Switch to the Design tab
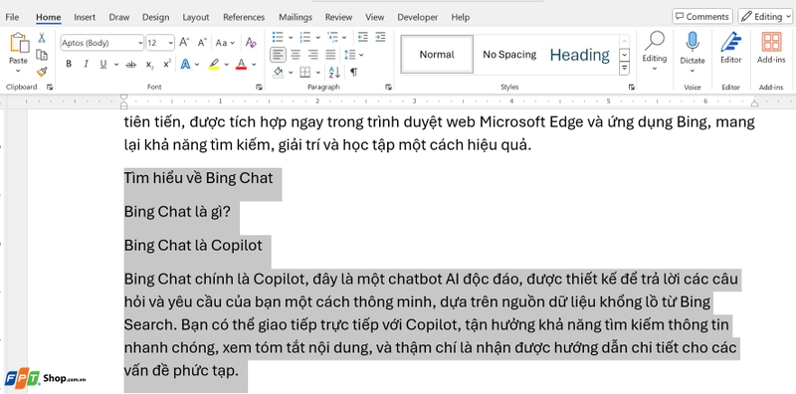Image resolution: width=796 pixels, height=394 pixels. pos(155,17)
